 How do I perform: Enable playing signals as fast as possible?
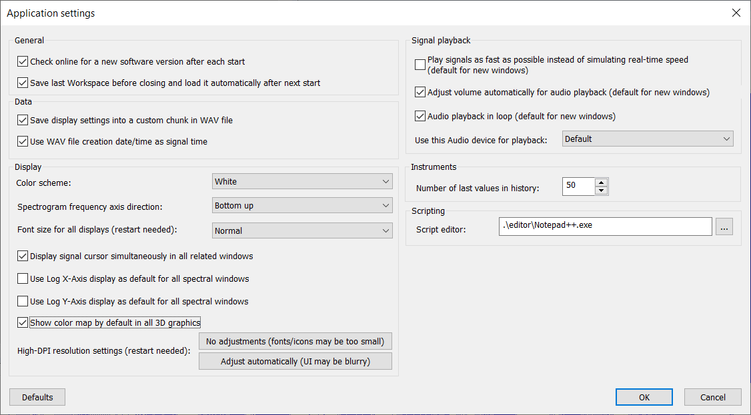point(419,65)
